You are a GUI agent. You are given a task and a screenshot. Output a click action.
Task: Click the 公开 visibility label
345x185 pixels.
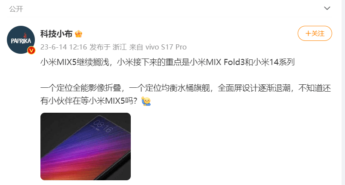coord(16,9)
